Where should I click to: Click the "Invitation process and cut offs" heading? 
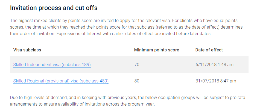click(x=54, y=8)
